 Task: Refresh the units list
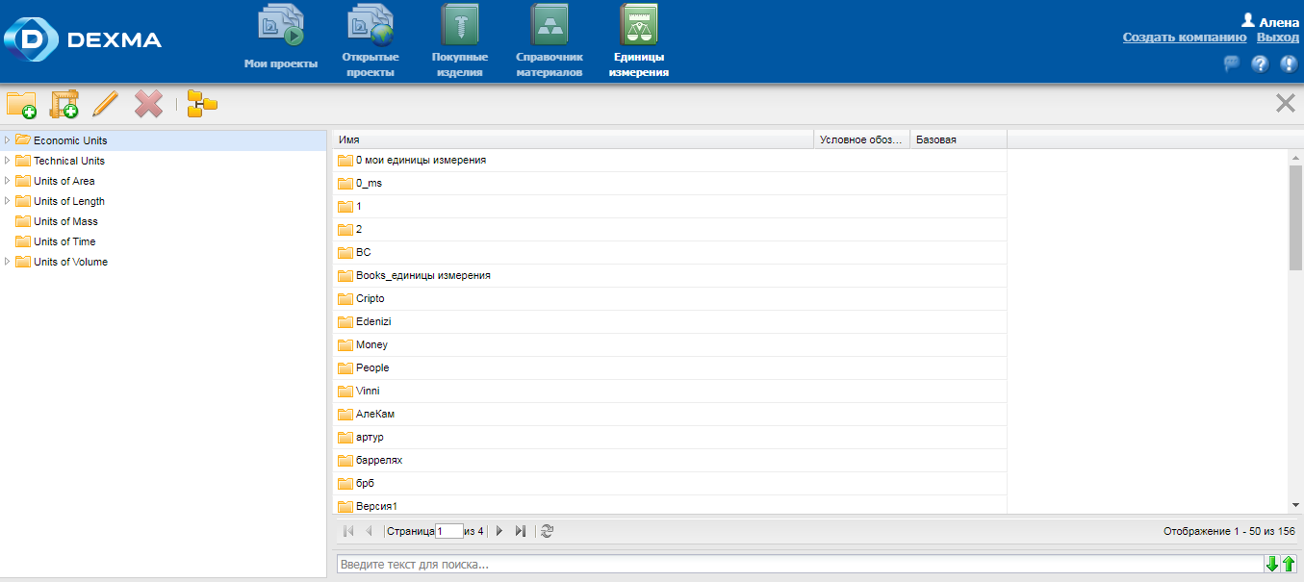tap(547, 531)
